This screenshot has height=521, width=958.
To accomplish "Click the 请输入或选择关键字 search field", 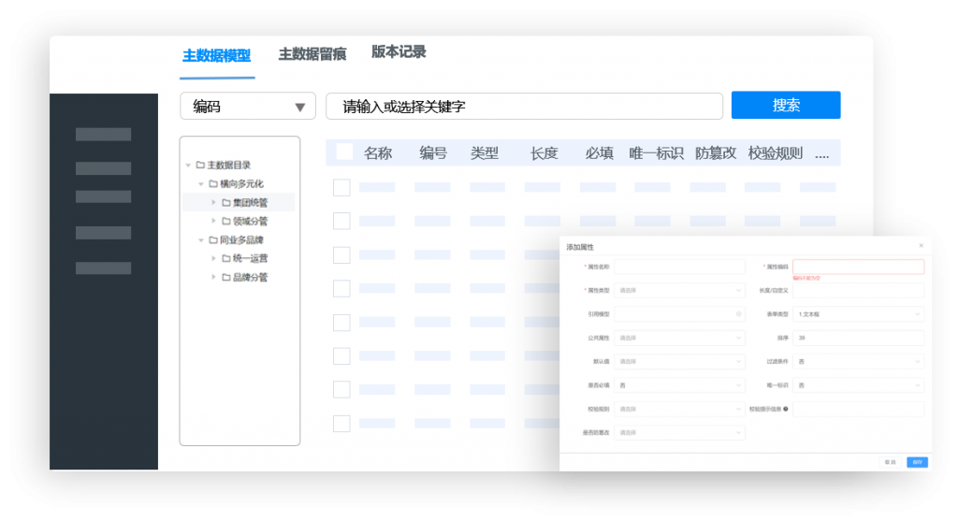I will point(524,107).
